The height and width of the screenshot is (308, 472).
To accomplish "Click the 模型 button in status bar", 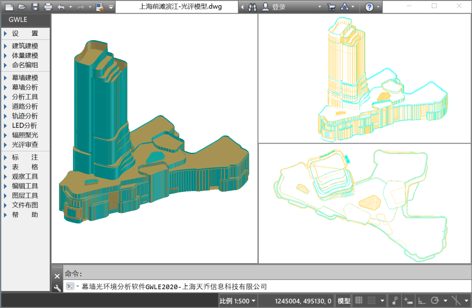I will coord(344,301).
